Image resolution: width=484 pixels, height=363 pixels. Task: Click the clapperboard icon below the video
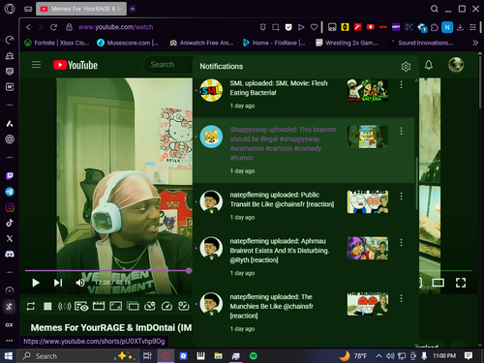99,306
